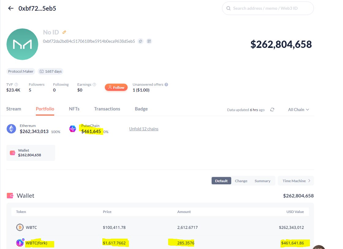Copy the wallet address with copy icon
This screenshot has width=343, height=249.
[141, 41]
